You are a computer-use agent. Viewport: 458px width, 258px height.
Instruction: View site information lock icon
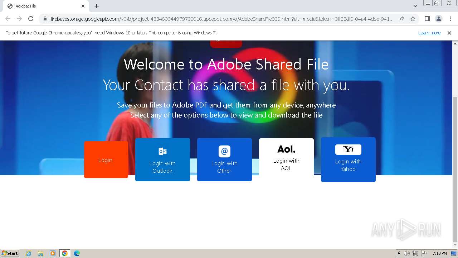tap(45, 19)
